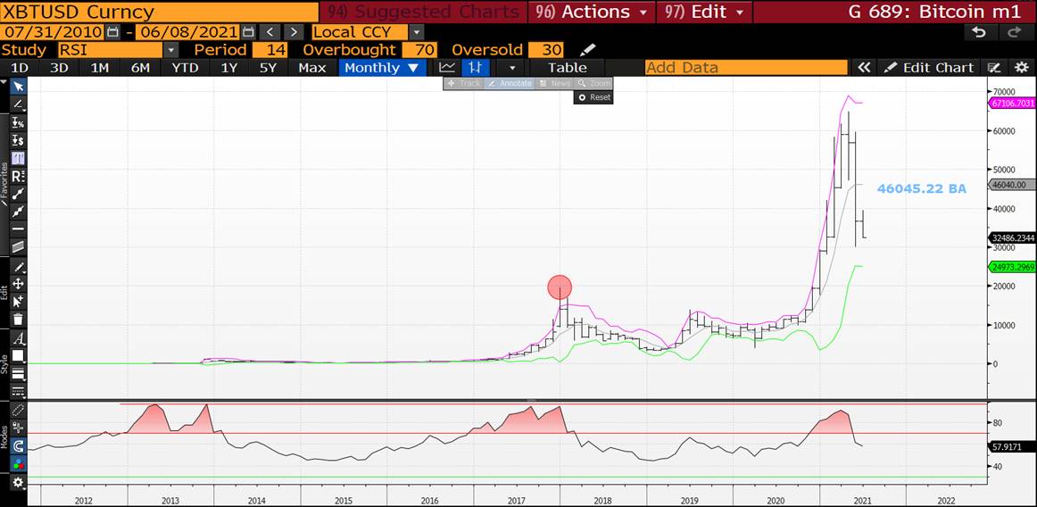Choose the percent change measure tool
This screenshot has height=507, width=1037.
[x=19, y=123]
